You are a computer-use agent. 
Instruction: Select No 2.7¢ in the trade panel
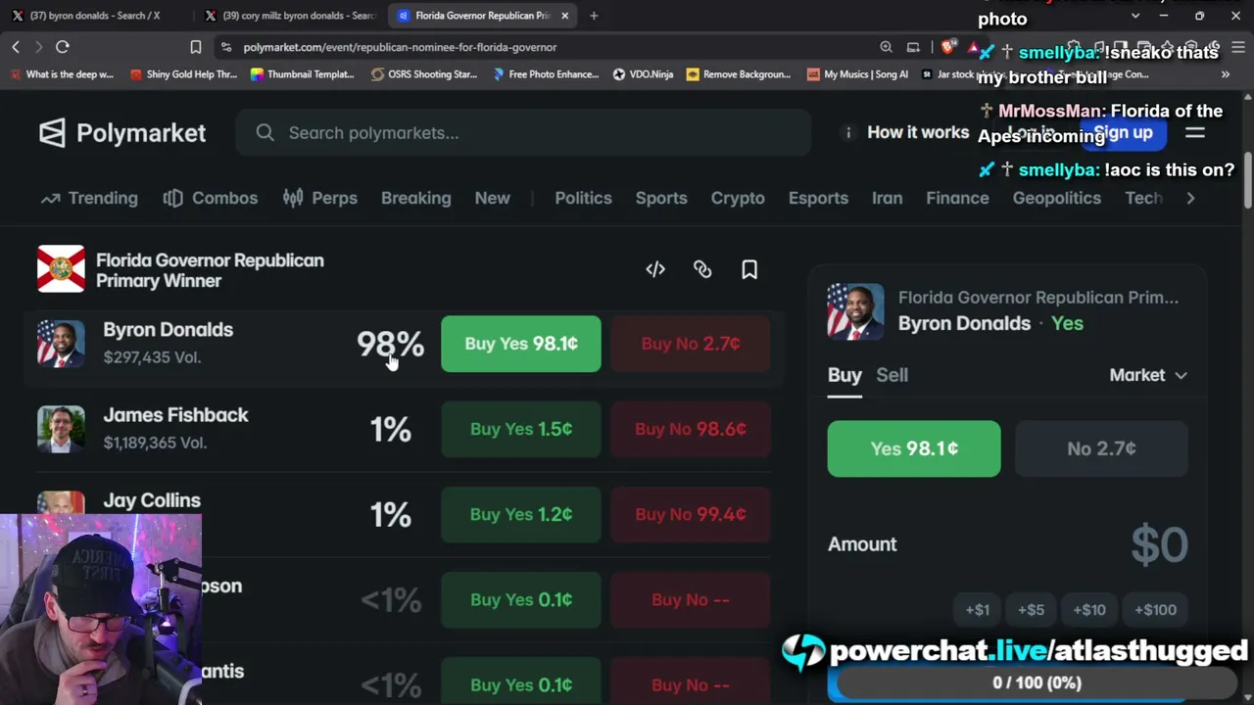point(1101,448)
